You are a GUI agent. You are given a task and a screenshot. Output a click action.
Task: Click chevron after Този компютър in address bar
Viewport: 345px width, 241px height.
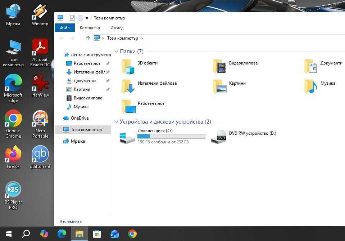click(x=142, y=38)
